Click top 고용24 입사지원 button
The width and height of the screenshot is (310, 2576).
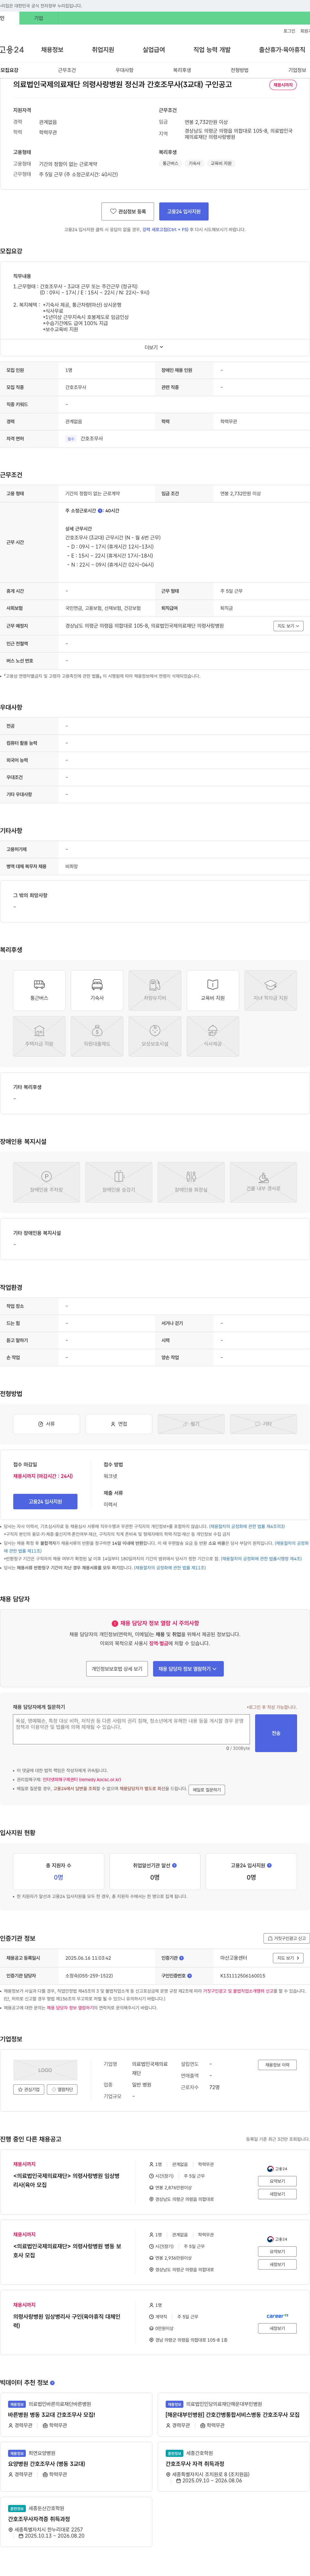pos(184,211)
